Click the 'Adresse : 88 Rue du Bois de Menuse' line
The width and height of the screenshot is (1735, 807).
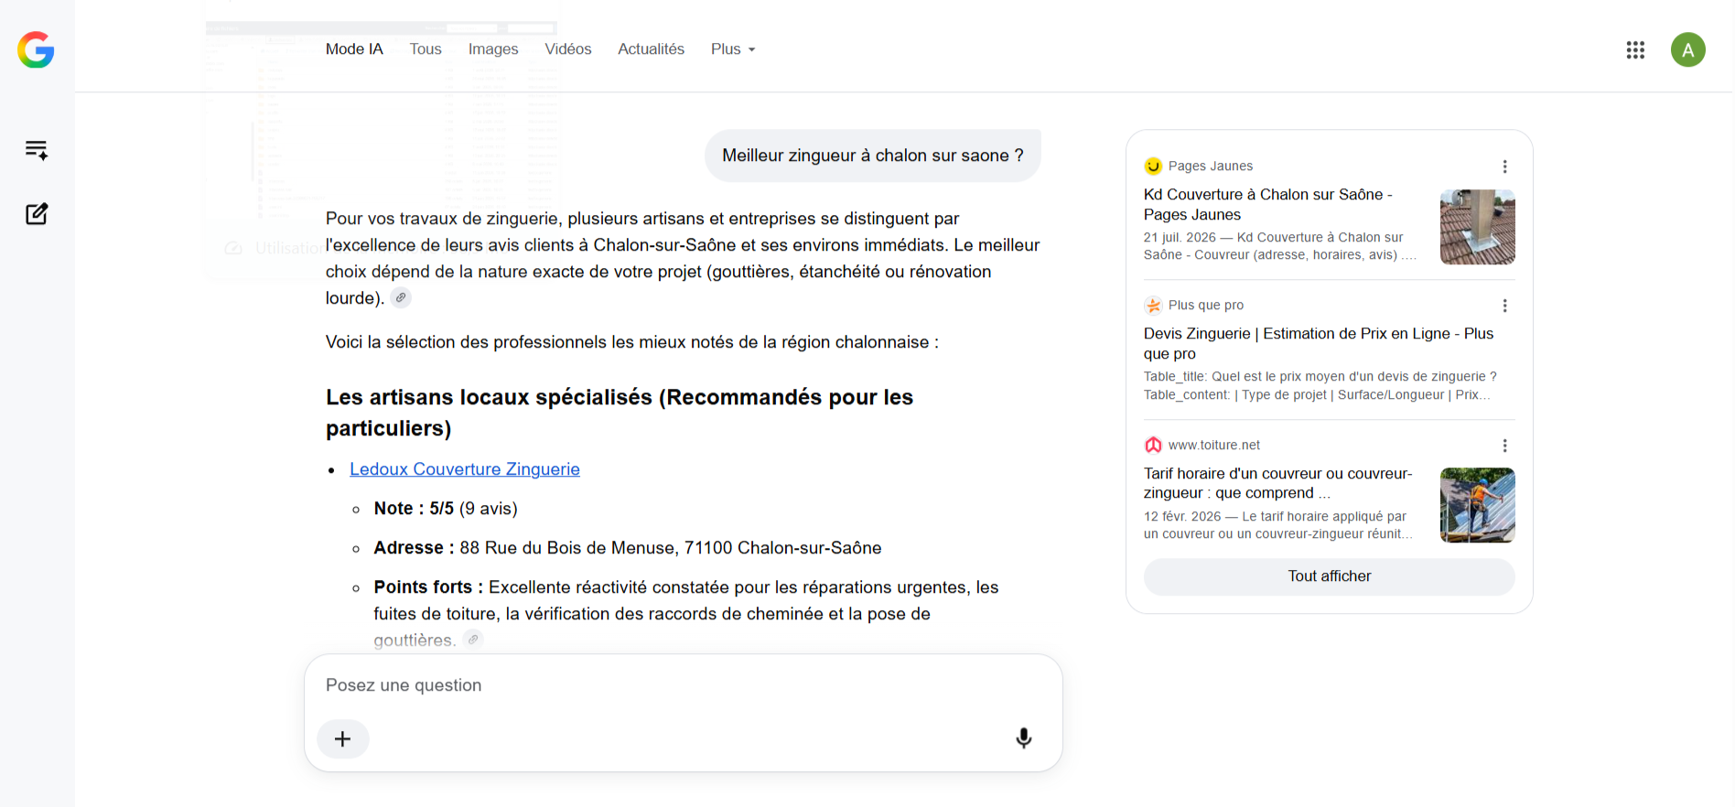[x=628, y=548]
